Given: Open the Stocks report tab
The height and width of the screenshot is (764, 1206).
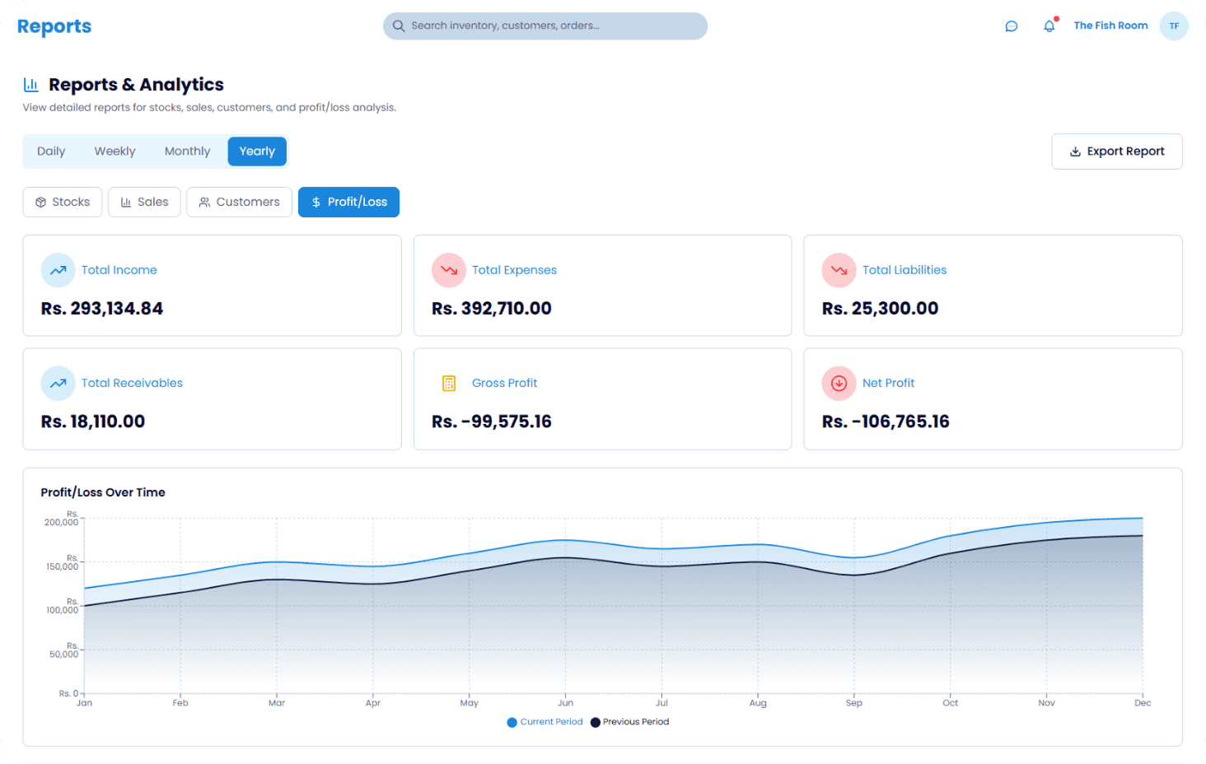Looking at the screenshot, I should click(63, 202).
